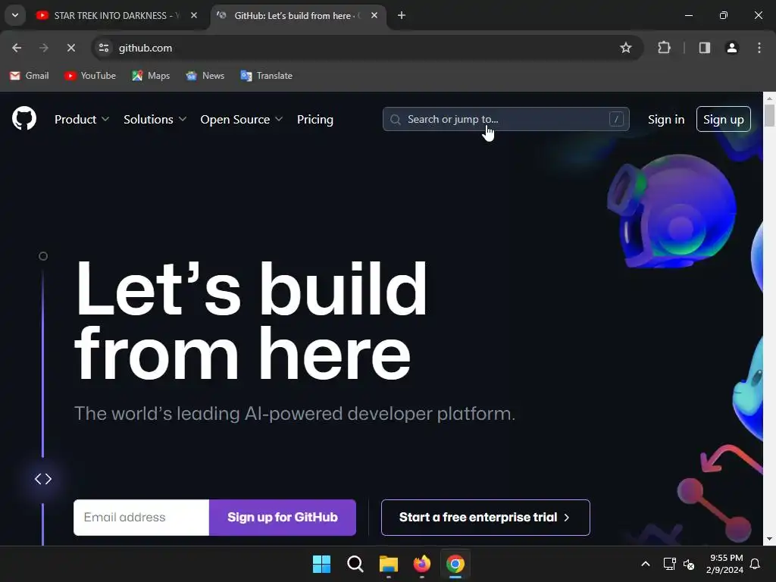Expand the Product menu
The image size is (776, 582).
pyautogui.click(x=82, y=119)
